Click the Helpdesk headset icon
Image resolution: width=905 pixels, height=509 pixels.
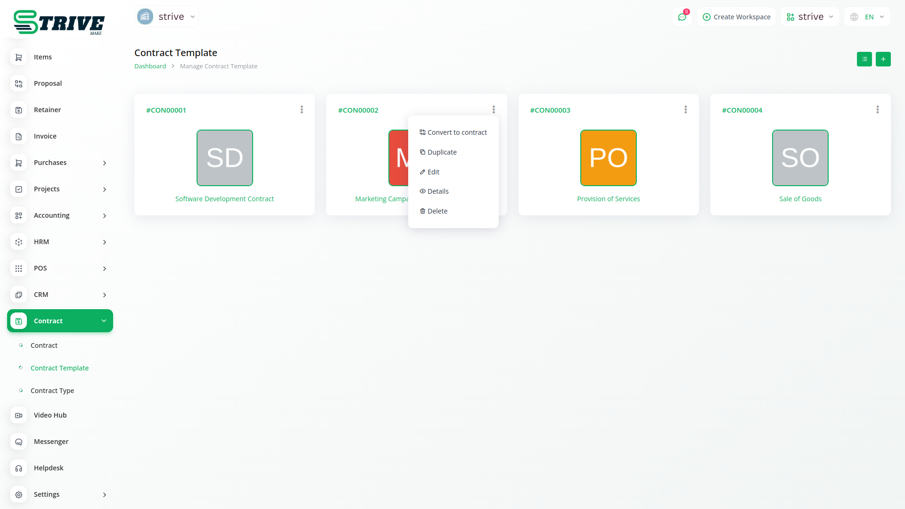(x=19, y=468)
